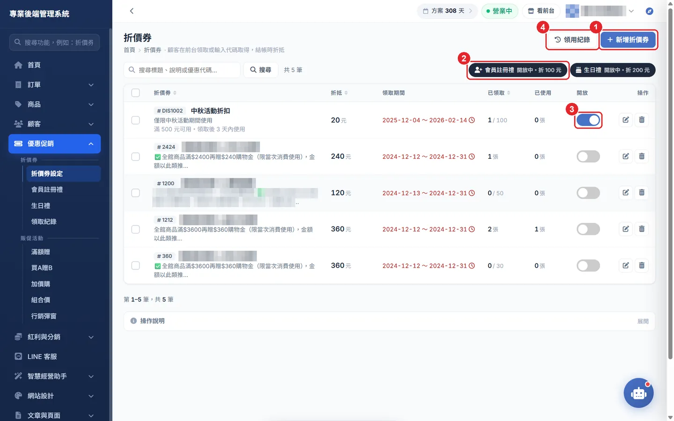Edit the #360 coupon row
This screenshot has height=421, width=674.
coord(626,265)
